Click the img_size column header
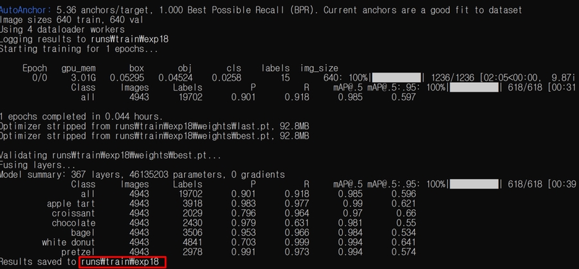Screen dimensions: 579x269 point(319,68)
